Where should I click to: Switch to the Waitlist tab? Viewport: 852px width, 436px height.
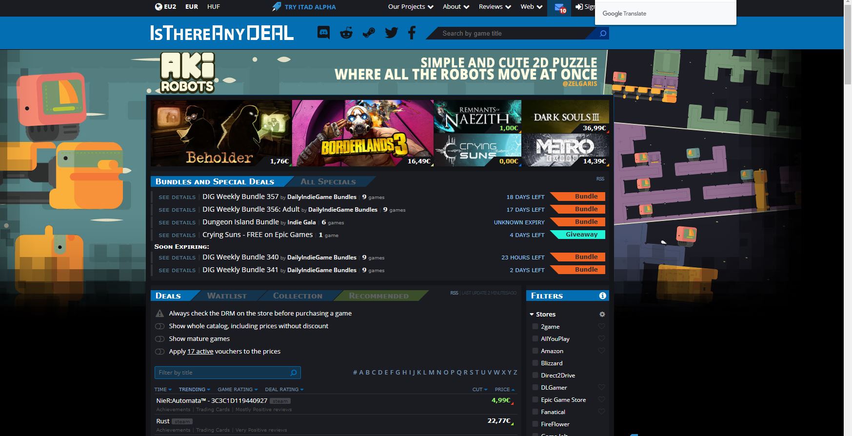227,296
